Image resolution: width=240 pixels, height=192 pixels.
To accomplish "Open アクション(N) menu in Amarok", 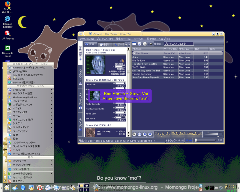I will click(87, 39).
